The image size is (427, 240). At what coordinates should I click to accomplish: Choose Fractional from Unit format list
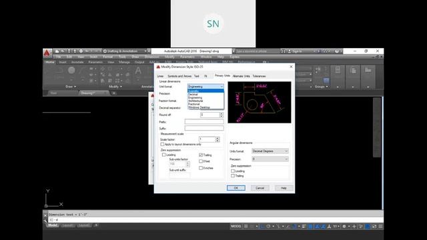(x=205, y=104)
